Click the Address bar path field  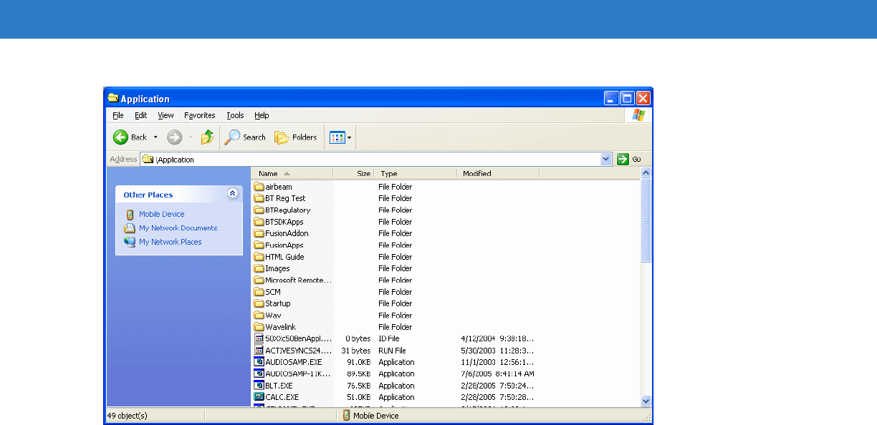coord(370,160)
